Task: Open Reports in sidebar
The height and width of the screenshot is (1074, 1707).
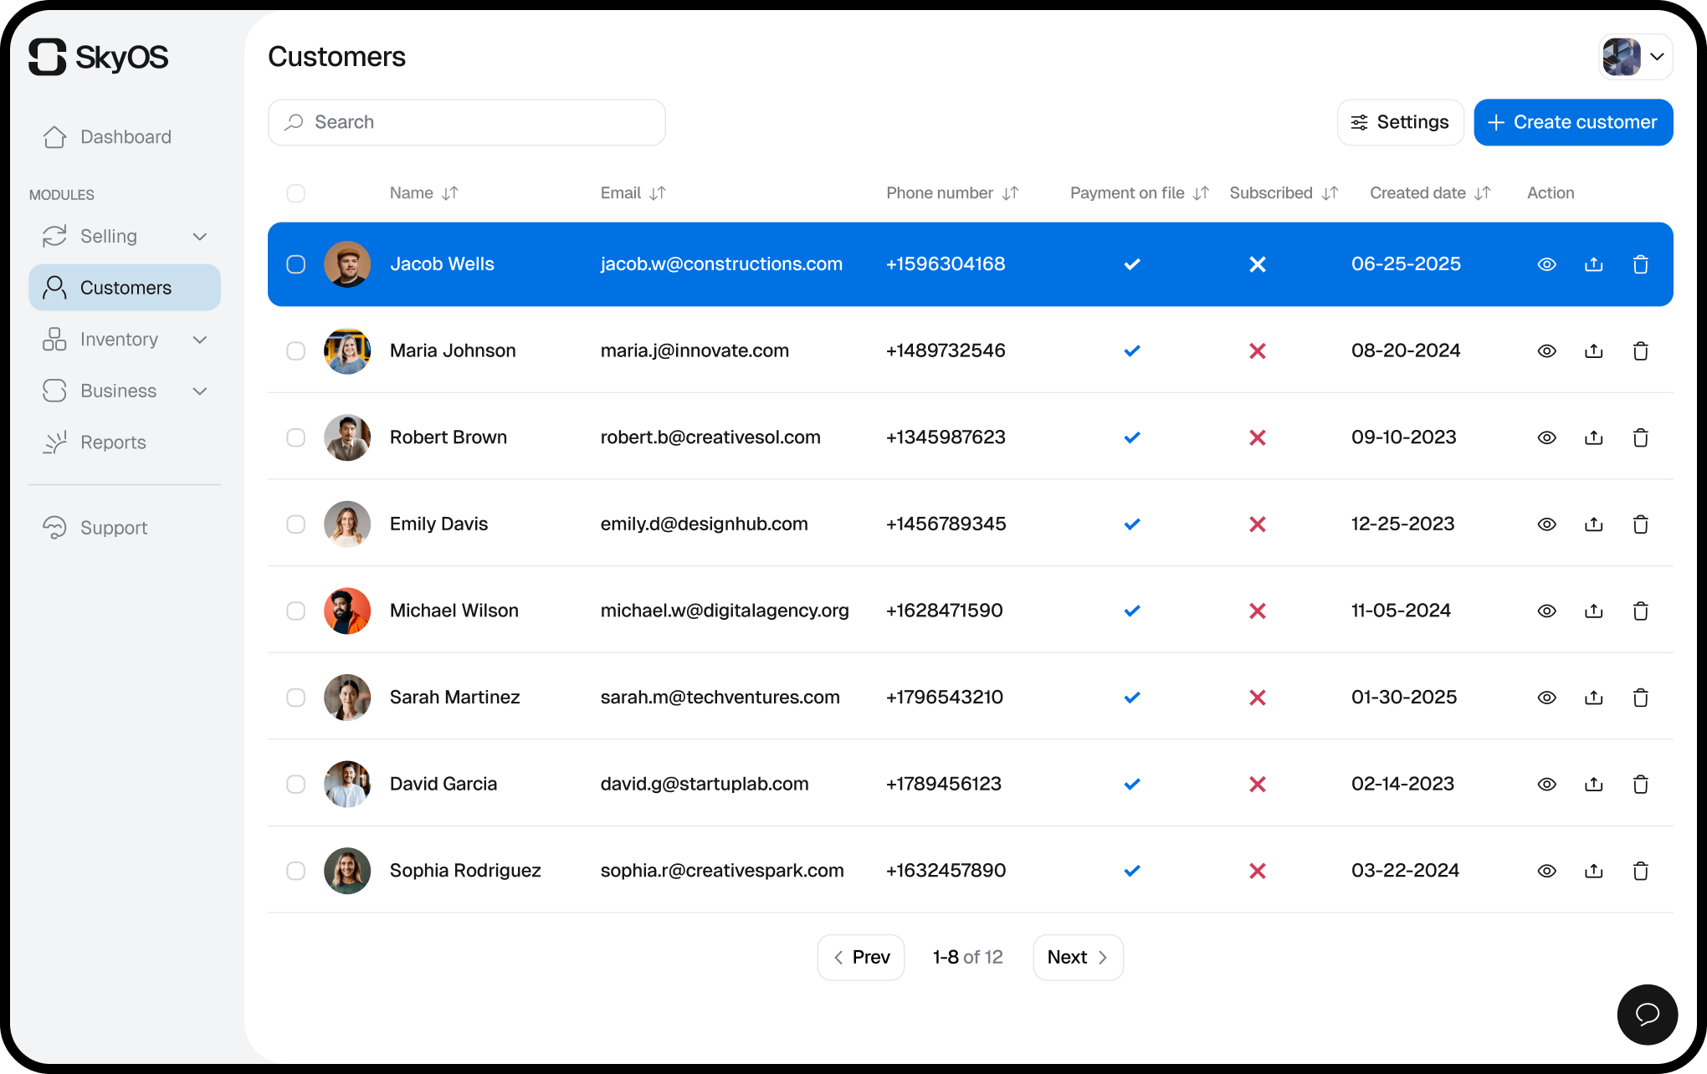Action: (113, 442)
